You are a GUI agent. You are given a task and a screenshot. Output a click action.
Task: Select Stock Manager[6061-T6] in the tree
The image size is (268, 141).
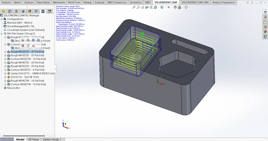(18, 26)
